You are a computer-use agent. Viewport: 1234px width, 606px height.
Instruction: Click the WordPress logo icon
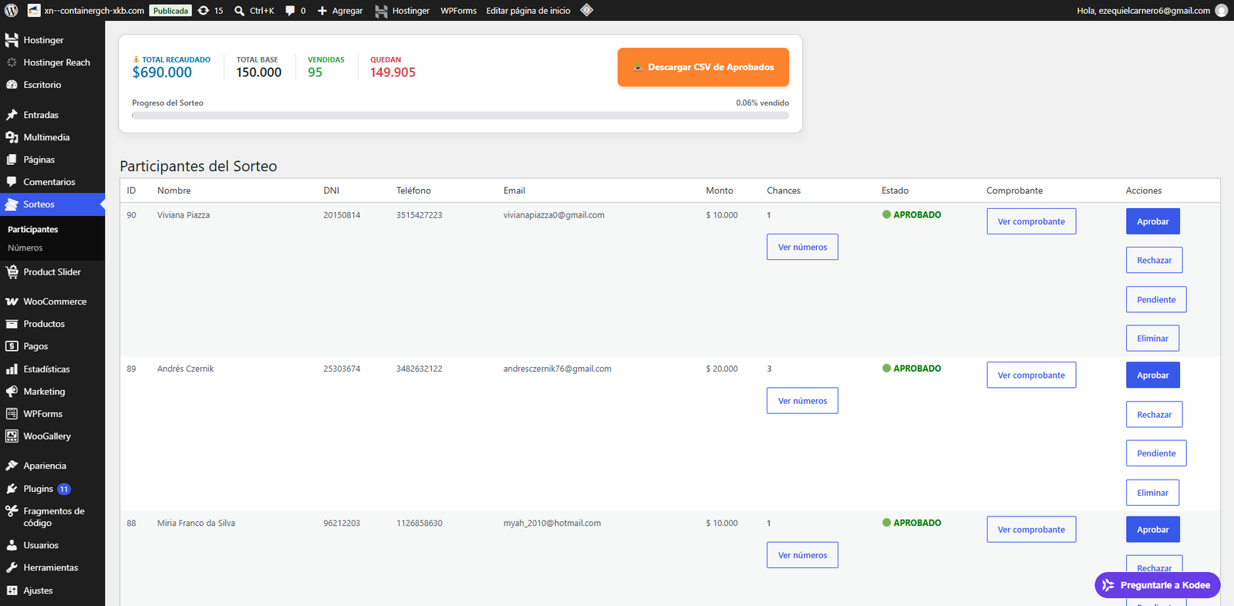[12, 11]
